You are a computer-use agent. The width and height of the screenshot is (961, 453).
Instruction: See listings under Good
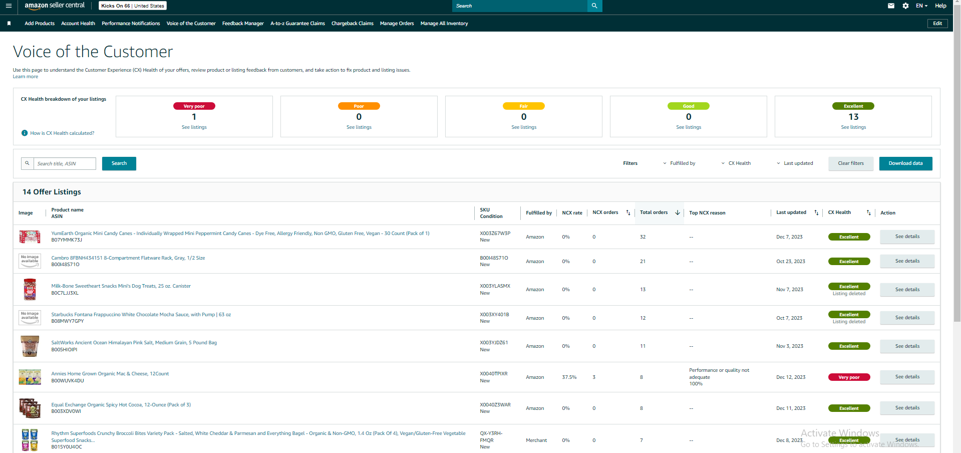689,127
